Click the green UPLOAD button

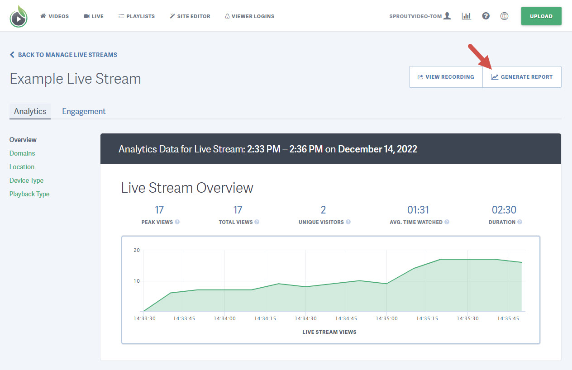coord(541,16)
